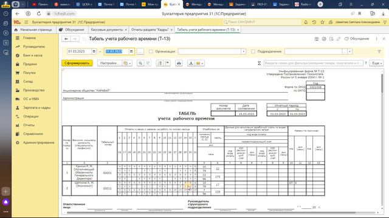This screenshot has width=389, height=218.
Task: Add report to favorites with star icon
Action: [x=84, y=39]
